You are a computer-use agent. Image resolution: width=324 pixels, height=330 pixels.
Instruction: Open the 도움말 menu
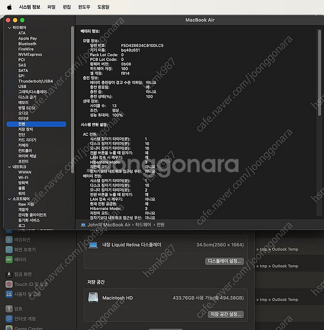click(x=103, y=7)
